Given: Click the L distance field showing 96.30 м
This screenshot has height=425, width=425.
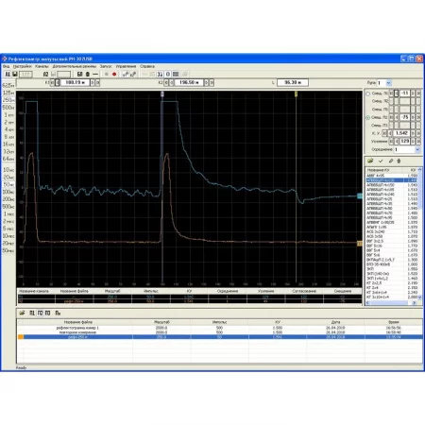Looking at the screenshot, I should [x=293, y=82].
